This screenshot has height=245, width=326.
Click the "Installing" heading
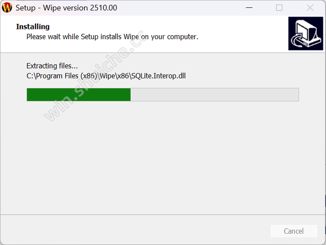pyautogui.click(x=33, y=26)
